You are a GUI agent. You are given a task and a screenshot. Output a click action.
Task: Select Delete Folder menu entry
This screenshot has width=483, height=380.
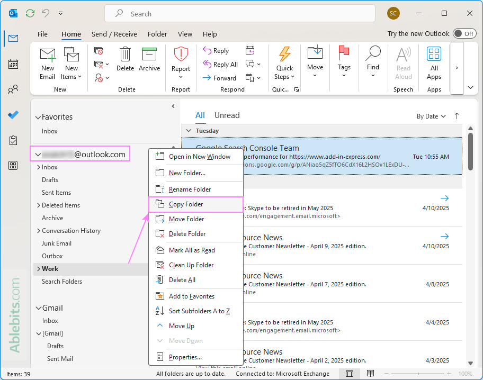pos(196,234)
